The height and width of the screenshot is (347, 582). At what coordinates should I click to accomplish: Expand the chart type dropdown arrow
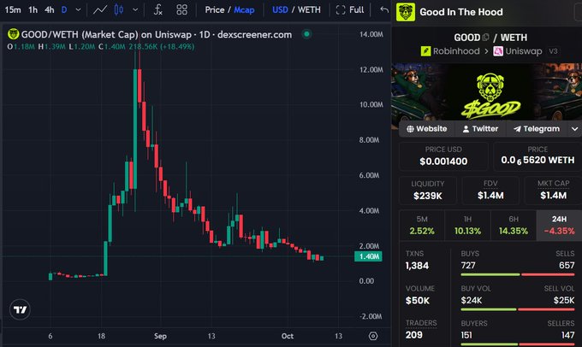point(135,10)
